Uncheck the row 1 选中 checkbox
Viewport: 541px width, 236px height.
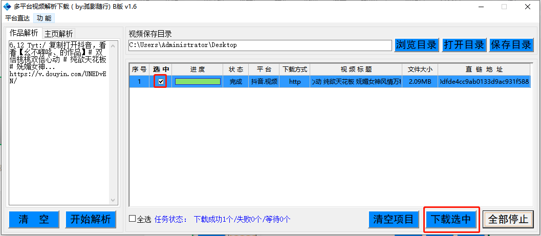(x=161, y=82)
